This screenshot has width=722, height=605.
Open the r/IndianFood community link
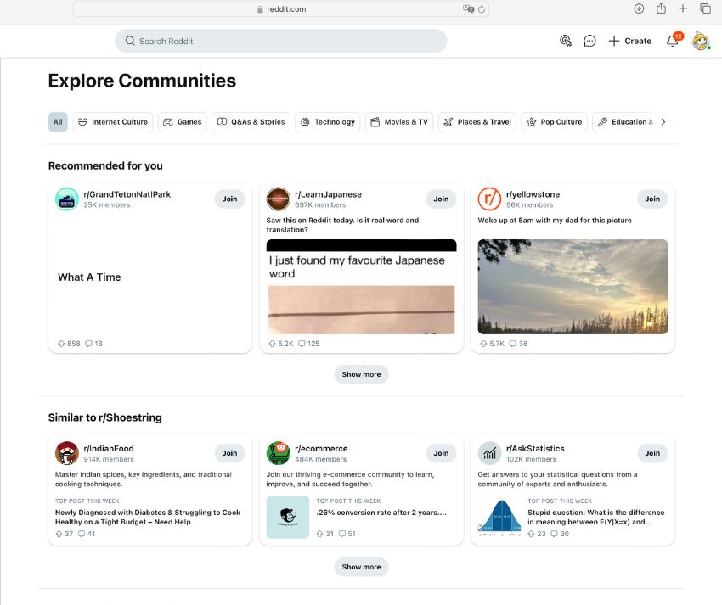[109, 449]
